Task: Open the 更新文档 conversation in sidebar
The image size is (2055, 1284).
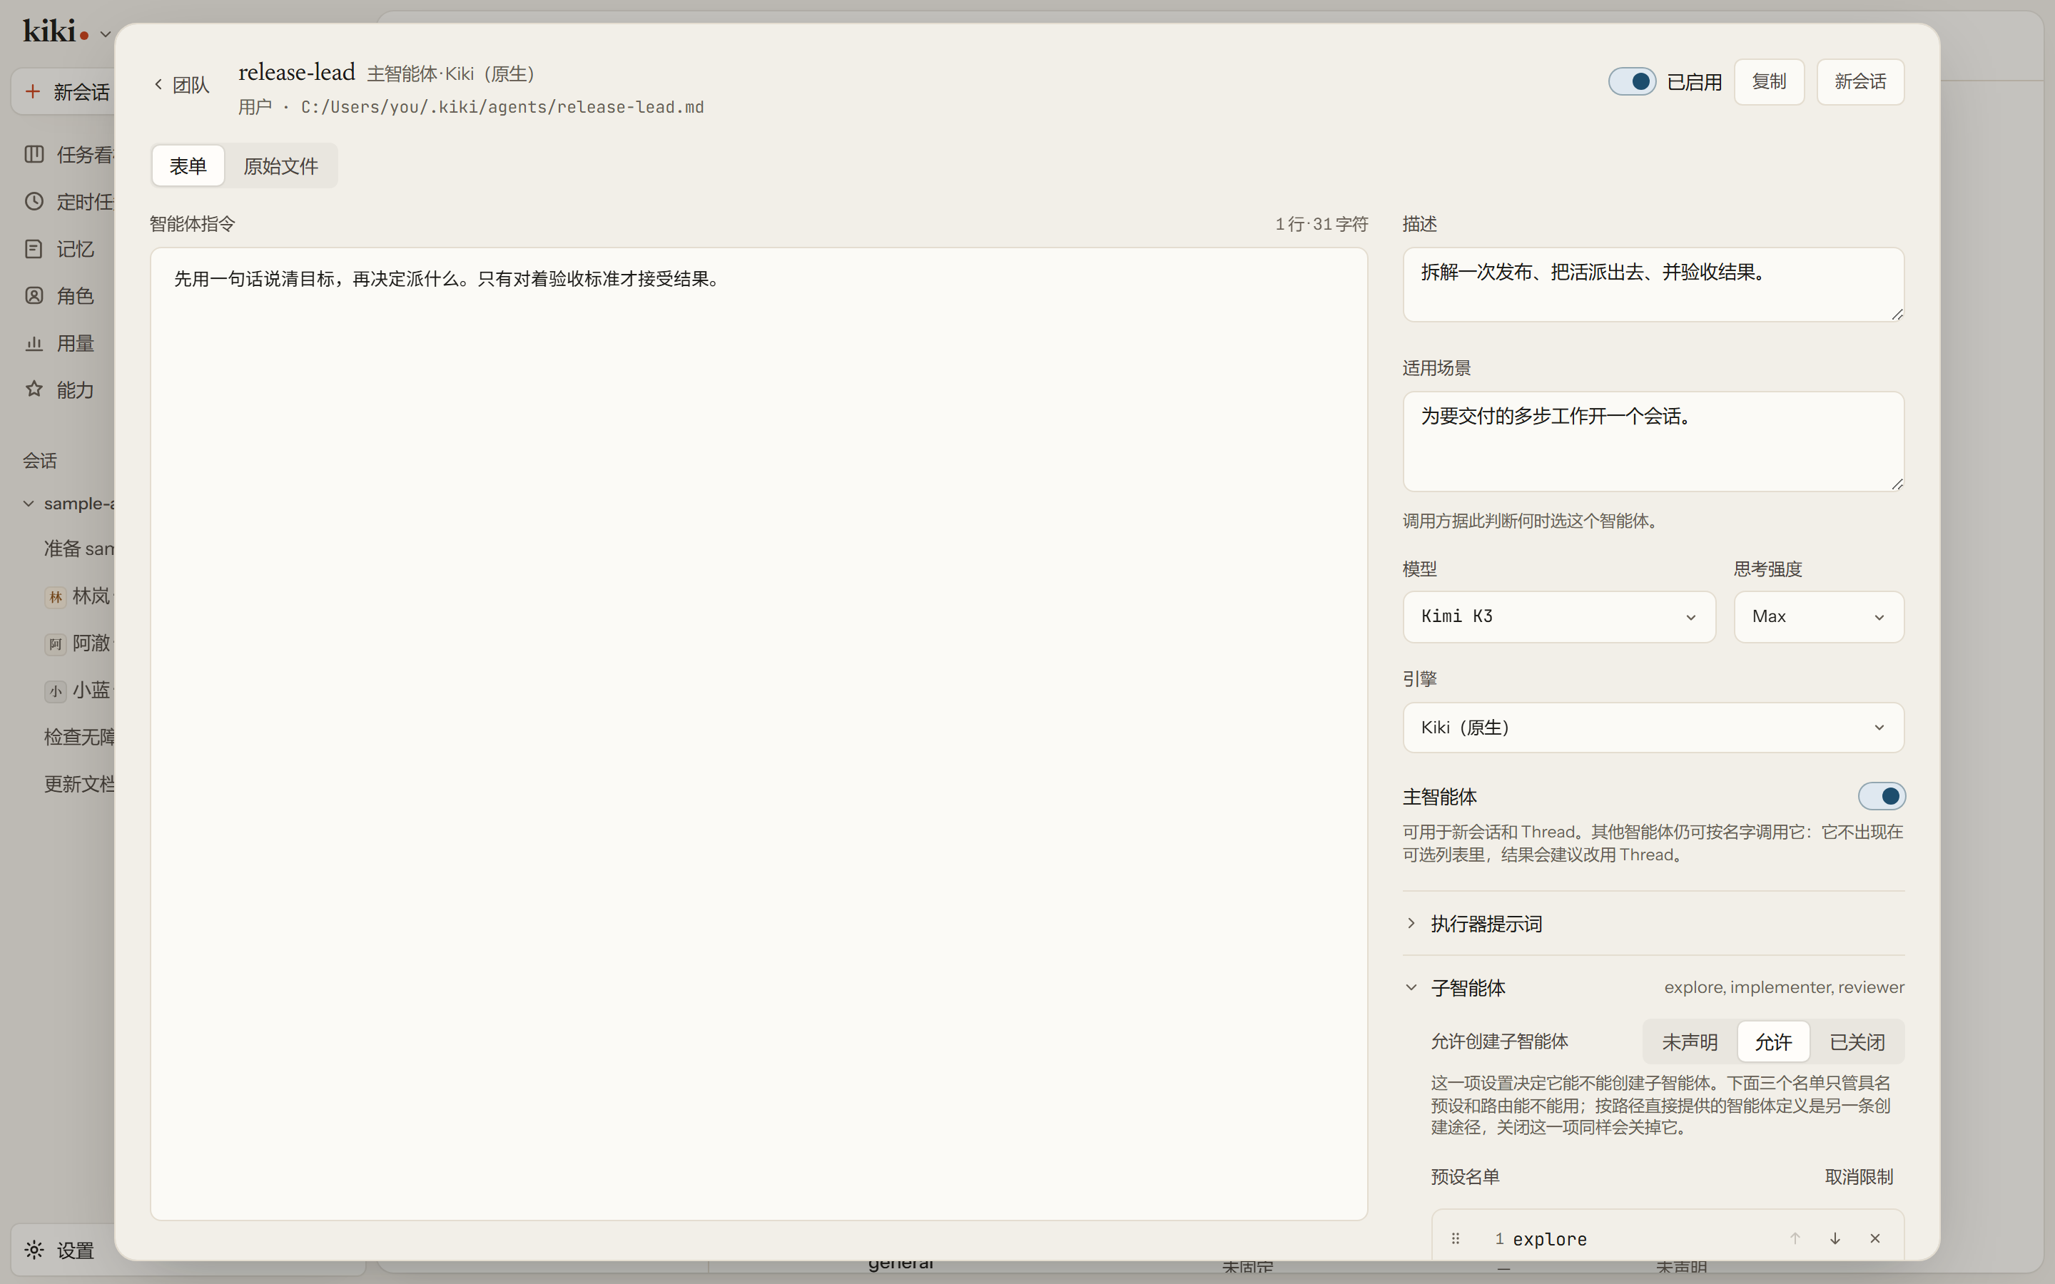Action: (x=79, y=783)
